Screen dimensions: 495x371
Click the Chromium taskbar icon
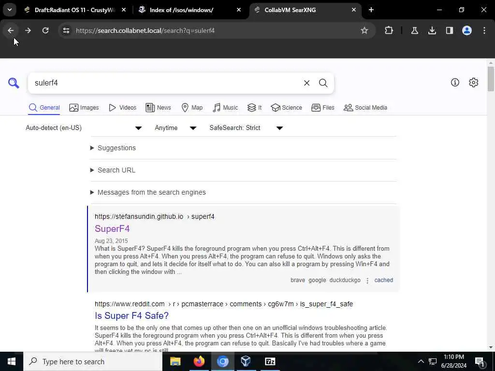pos(222,361)
